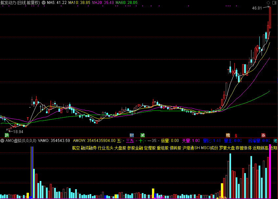
Task: Click the cyan 地 label
Action: pyautogui.click(x=275, y=141)
